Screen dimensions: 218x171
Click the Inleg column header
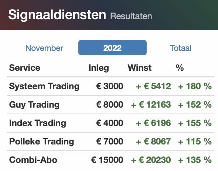(x=99, y=68)
